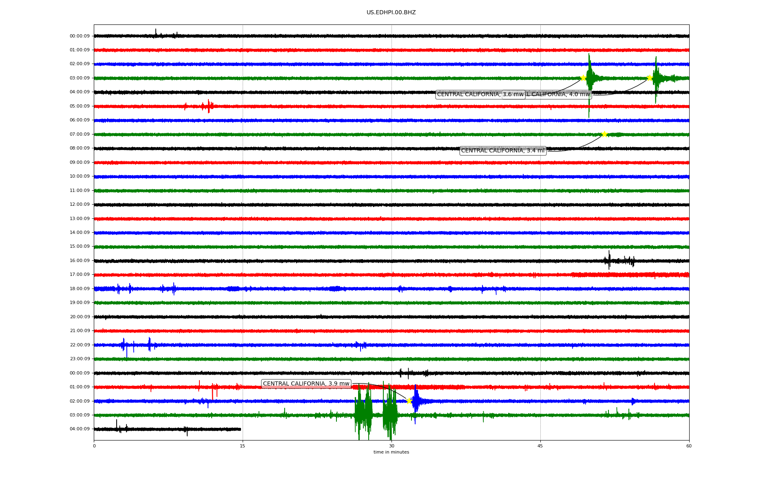Click the CENTRAL CALIFORNIA, 3.4 ml label
This screenshot has width=783, height=489.
coord(503,151)
